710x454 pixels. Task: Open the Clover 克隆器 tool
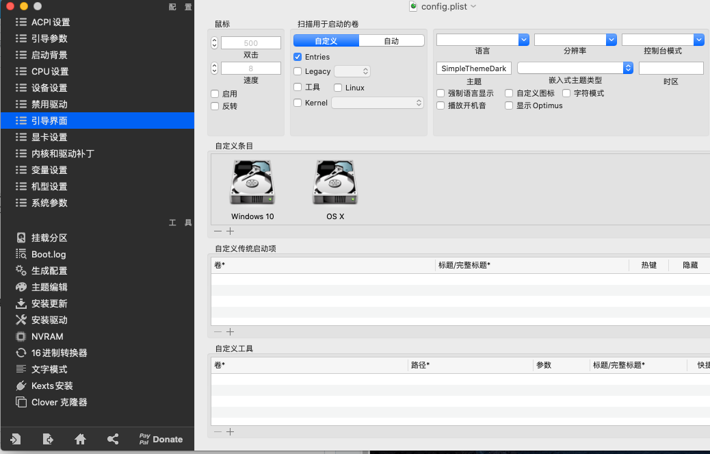(51, 402)
